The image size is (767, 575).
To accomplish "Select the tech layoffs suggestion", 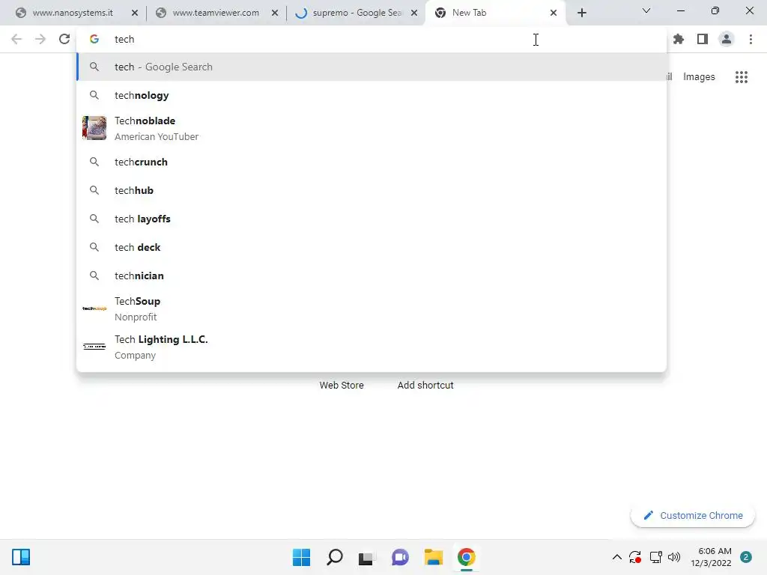I will (372, 219).
